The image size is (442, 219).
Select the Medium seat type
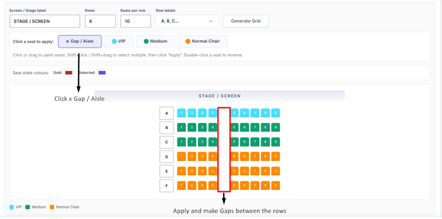coord(155,41)
